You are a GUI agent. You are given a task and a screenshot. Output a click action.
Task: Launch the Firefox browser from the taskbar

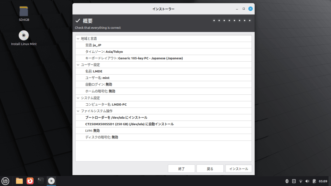[30, 181]
